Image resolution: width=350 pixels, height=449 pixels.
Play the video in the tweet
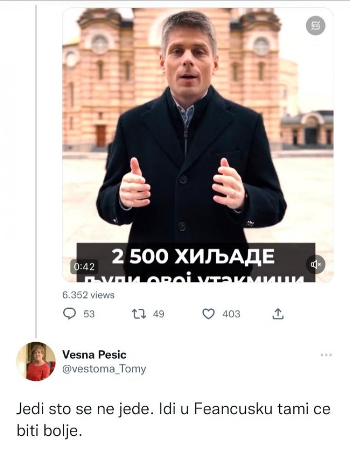[x=197, y=136]
